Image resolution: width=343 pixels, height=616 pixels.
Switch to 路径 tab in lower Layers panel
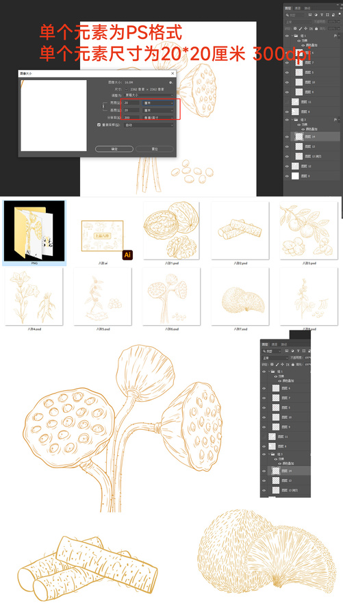283,344
